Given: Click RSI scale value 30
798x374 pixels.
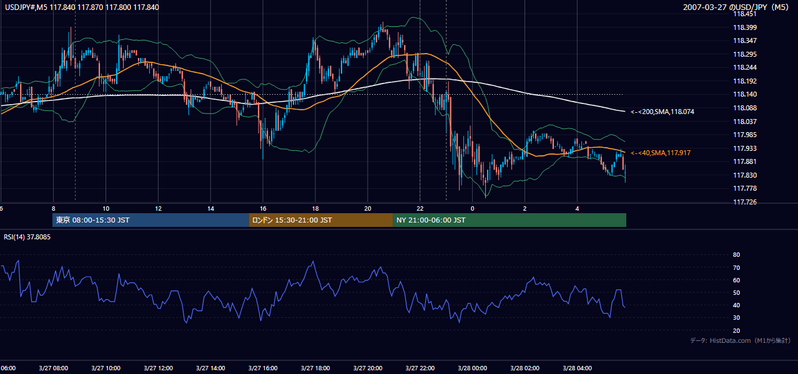Looking at the screenshot, I should (x=736, y=318).
